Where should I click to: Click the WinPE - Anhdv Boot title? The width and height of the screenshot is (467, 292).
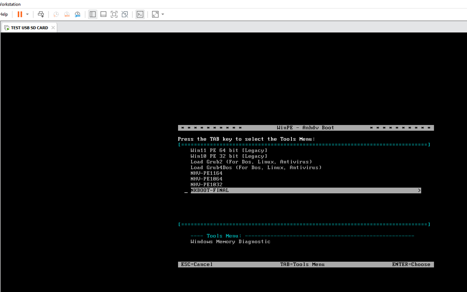coord(306,128)
